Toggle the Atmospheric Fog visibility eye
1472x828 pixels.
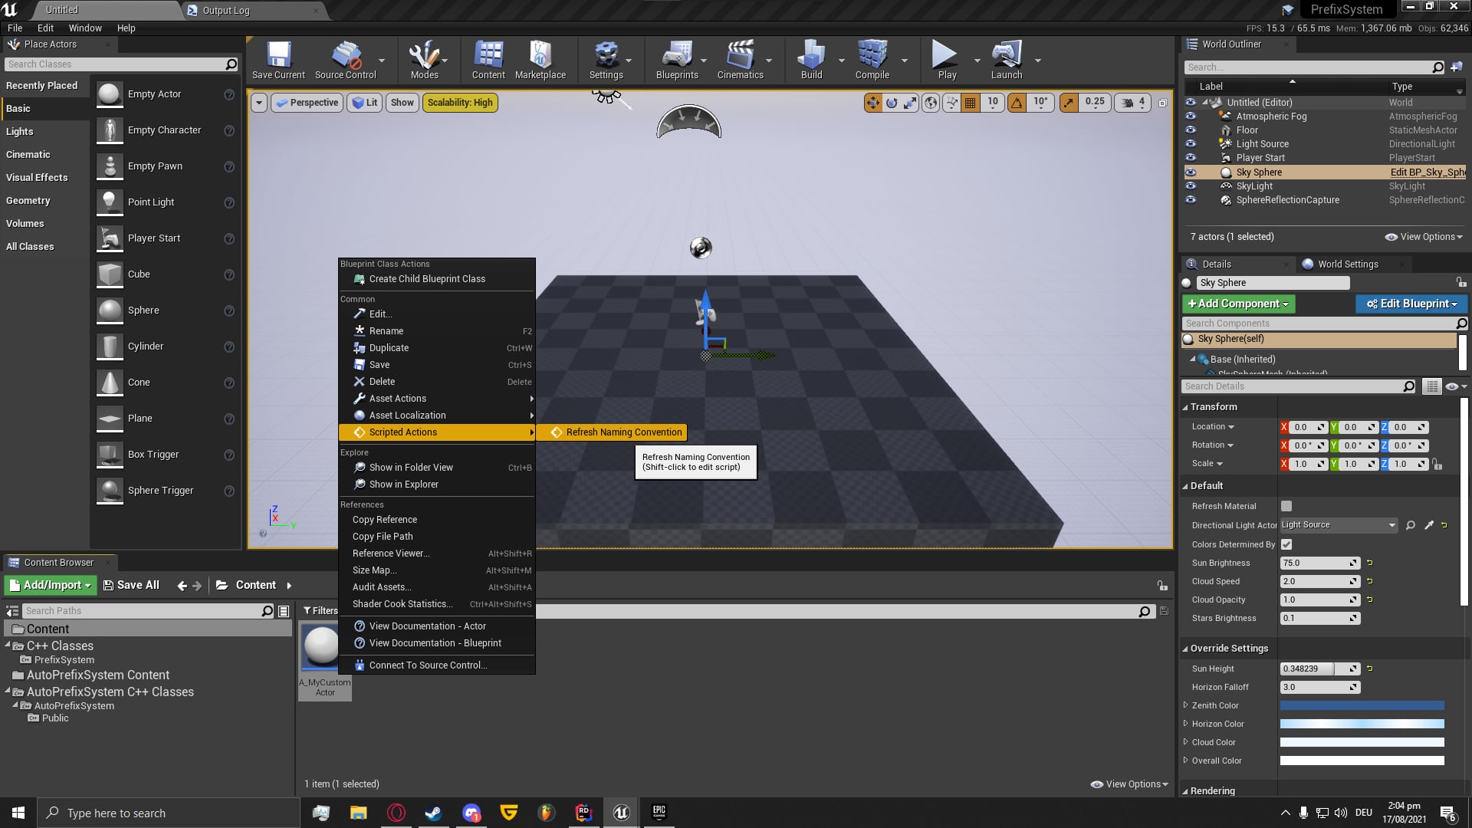pyautogui.click(x=1191, y=117)
